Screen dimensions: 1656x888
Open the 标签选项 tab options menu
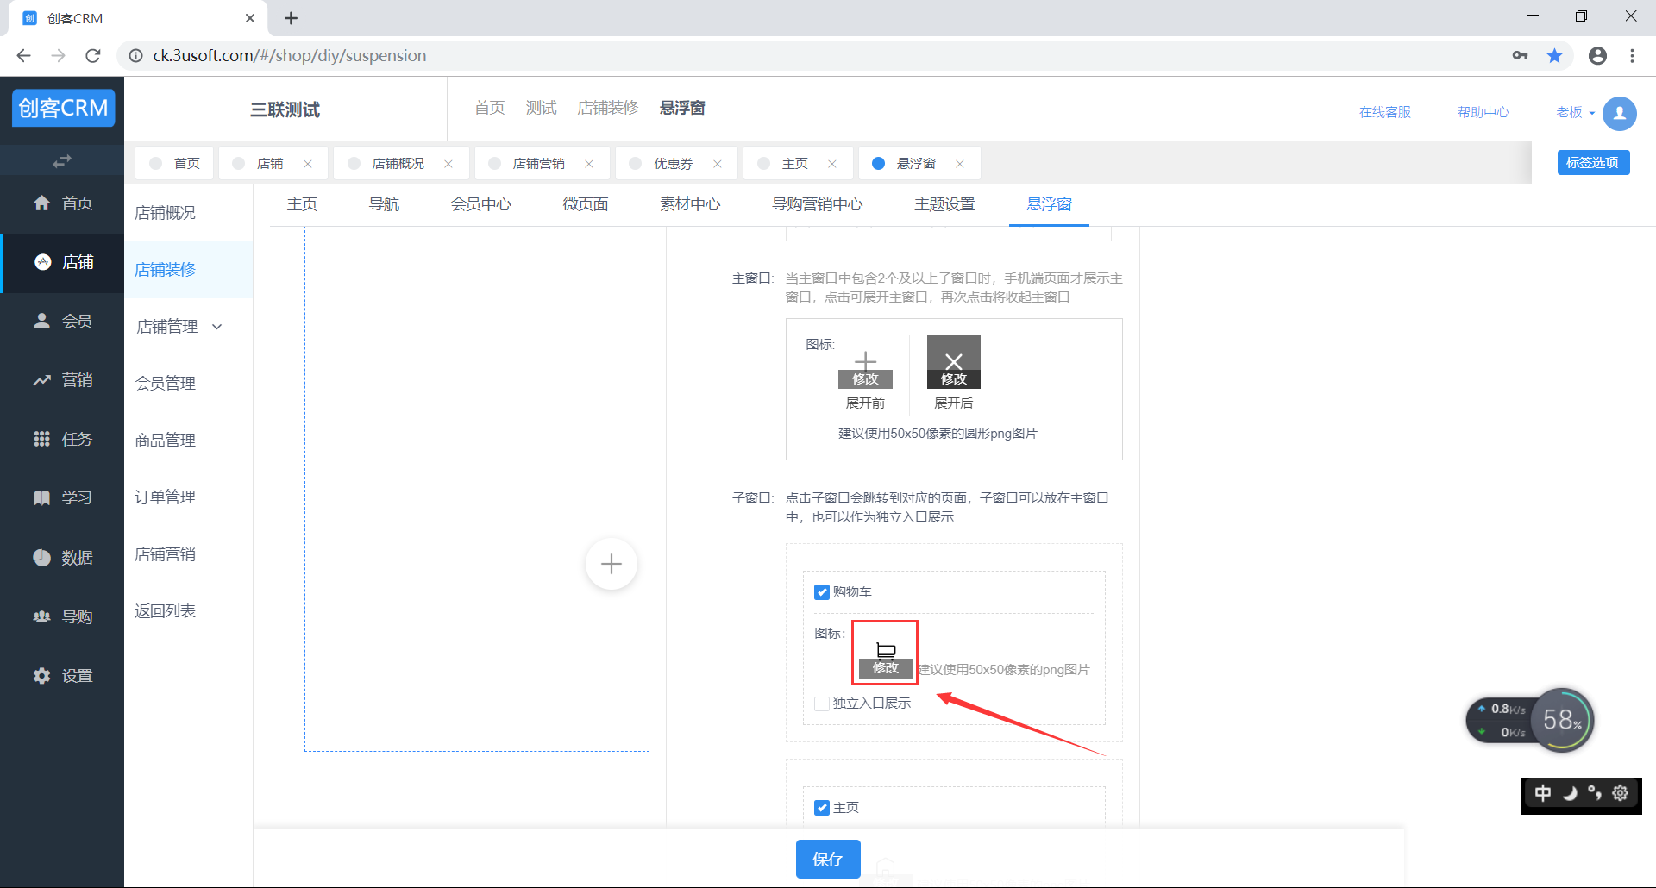1592,163
